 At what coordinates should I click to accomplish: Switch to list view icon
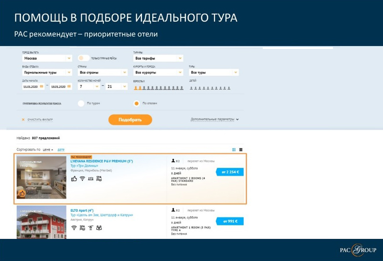(241, 150)
